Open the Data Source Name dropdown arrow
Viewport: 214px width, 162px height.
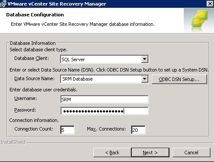145,79
